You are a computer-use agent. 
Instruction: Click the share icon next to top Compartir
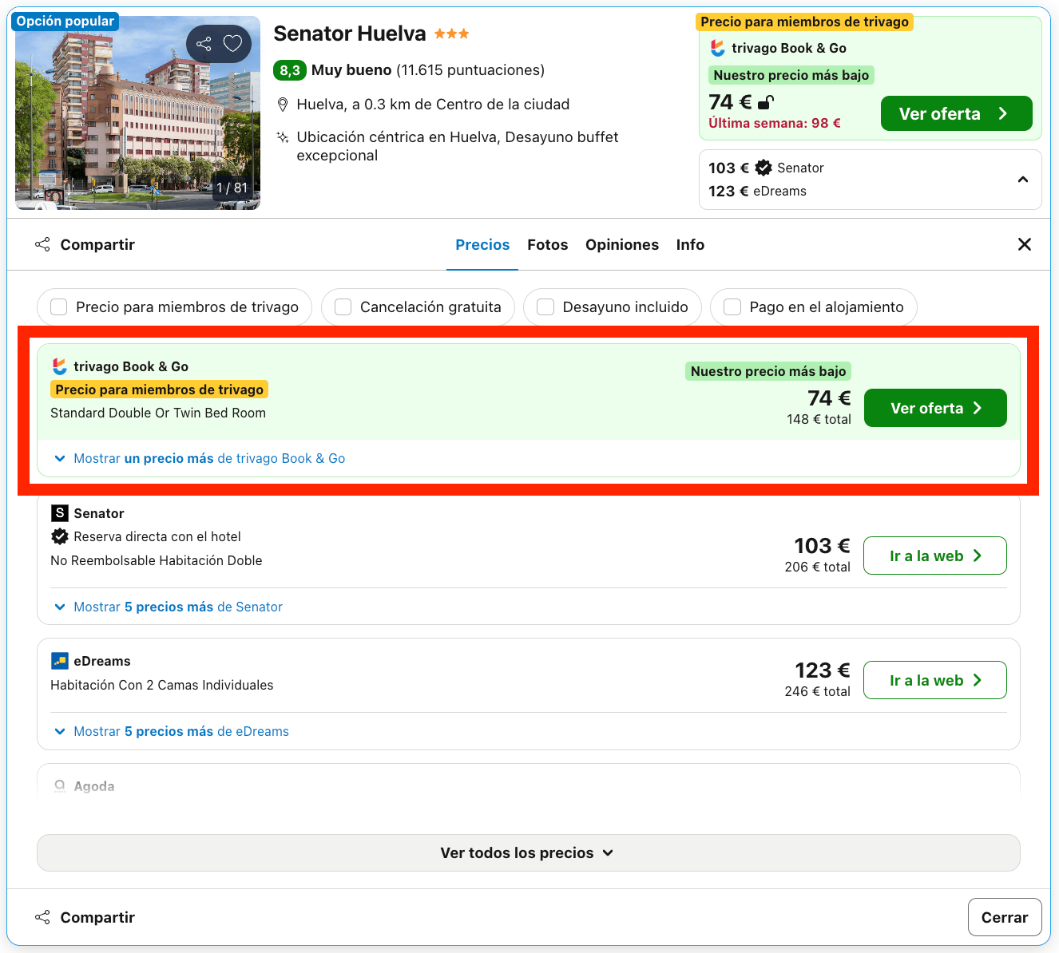42,244
